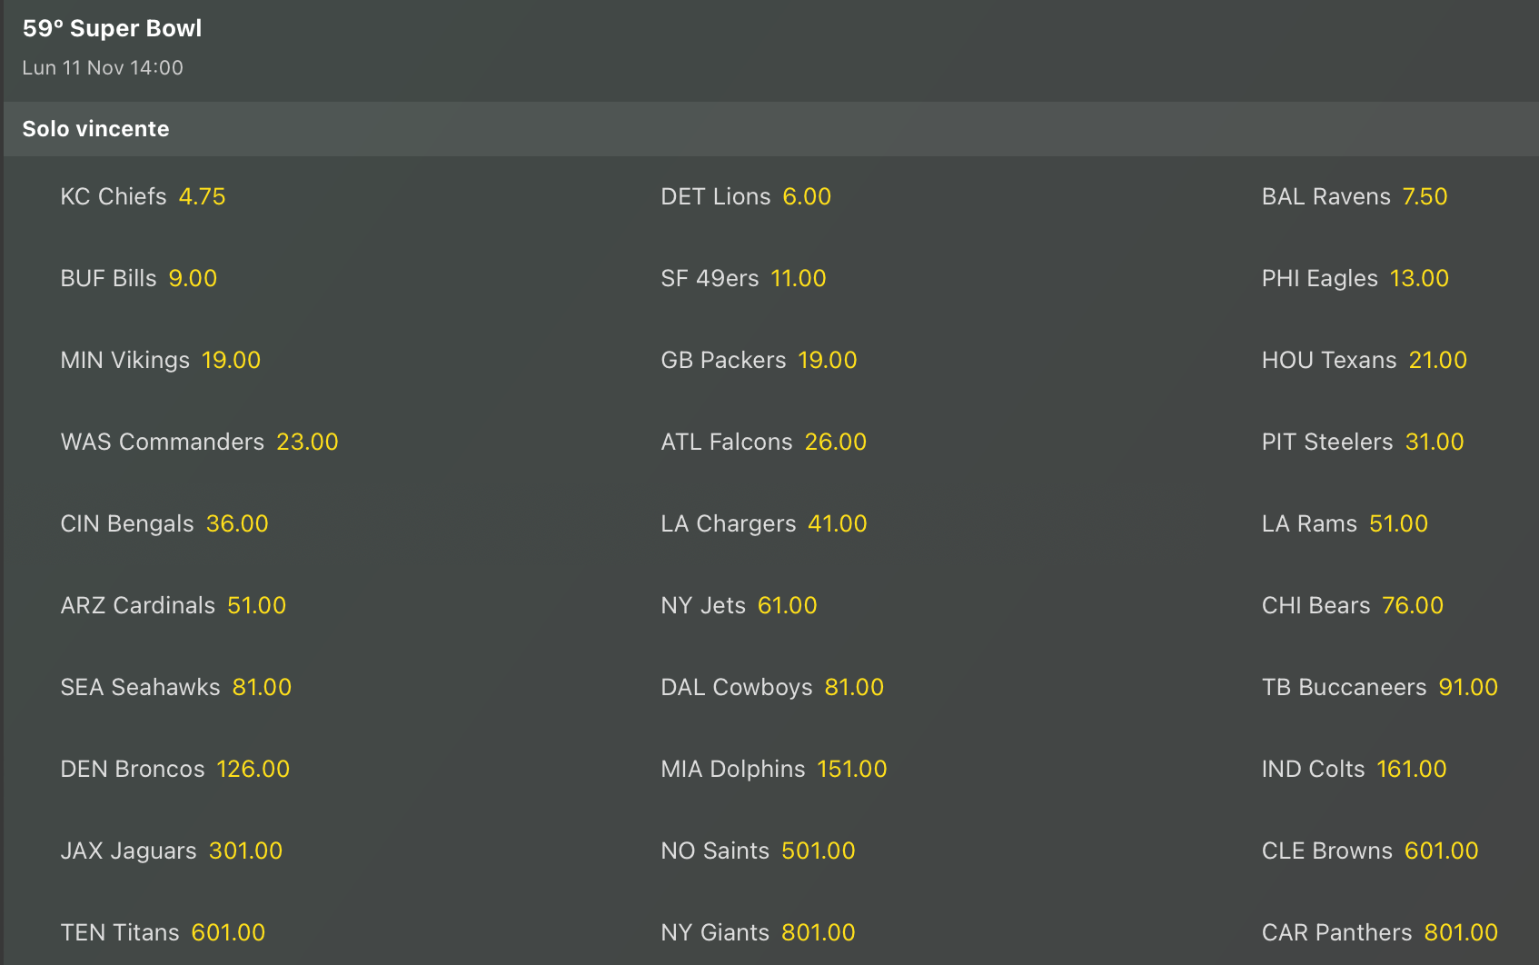Pick PIT Steelers at 31.00

point(1361,442)
